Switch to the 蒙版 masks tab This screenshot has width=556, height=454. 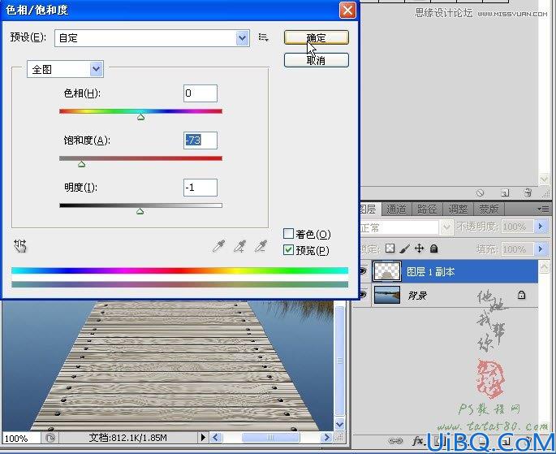(489, 210)
